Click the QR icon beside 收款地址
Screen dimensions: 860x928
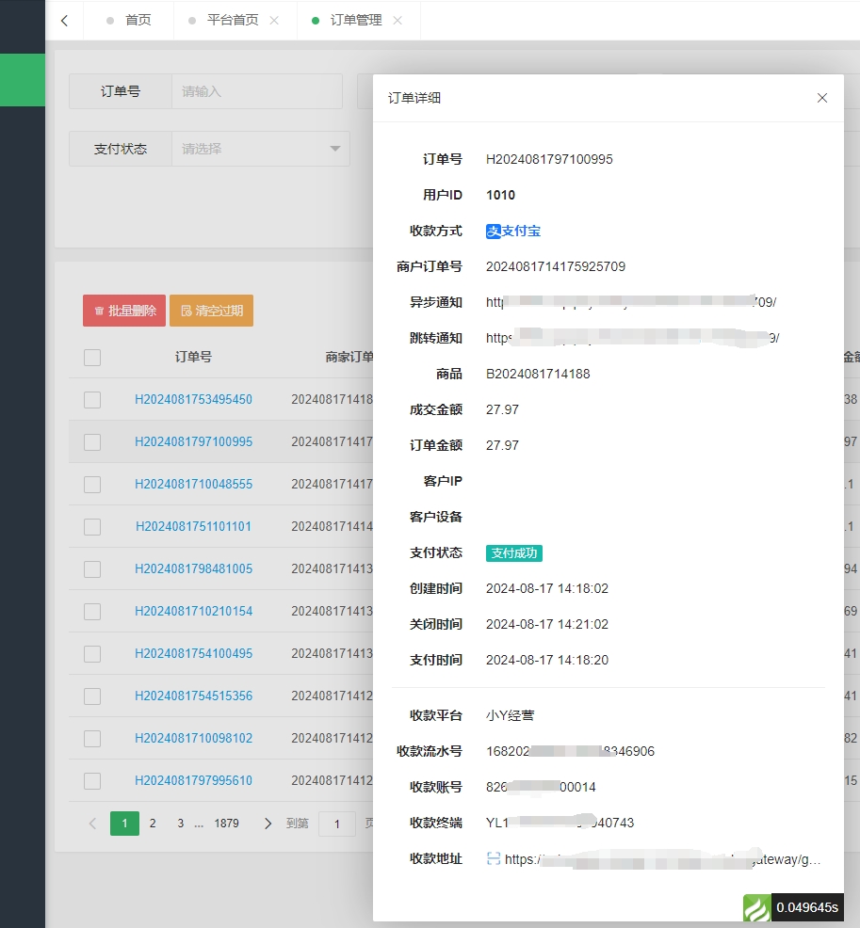point(494,858)
